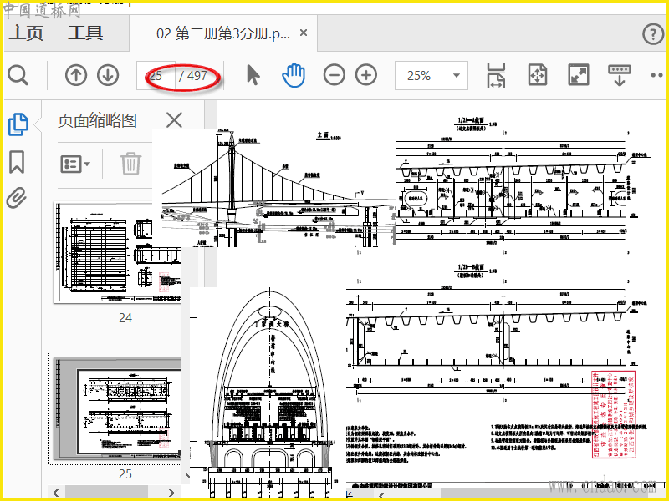Click the 页面缩略图 panel title
This screenshot has width=669, height=501.
97,120
